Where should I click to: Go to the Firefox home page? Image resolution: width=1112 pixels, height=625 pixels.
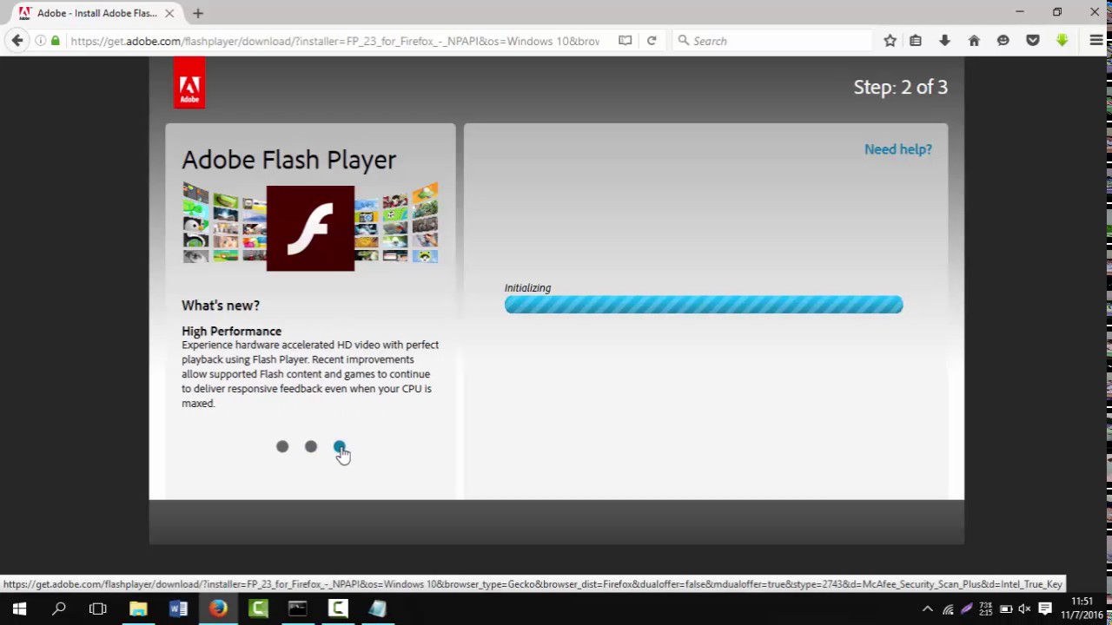point(974,41)
